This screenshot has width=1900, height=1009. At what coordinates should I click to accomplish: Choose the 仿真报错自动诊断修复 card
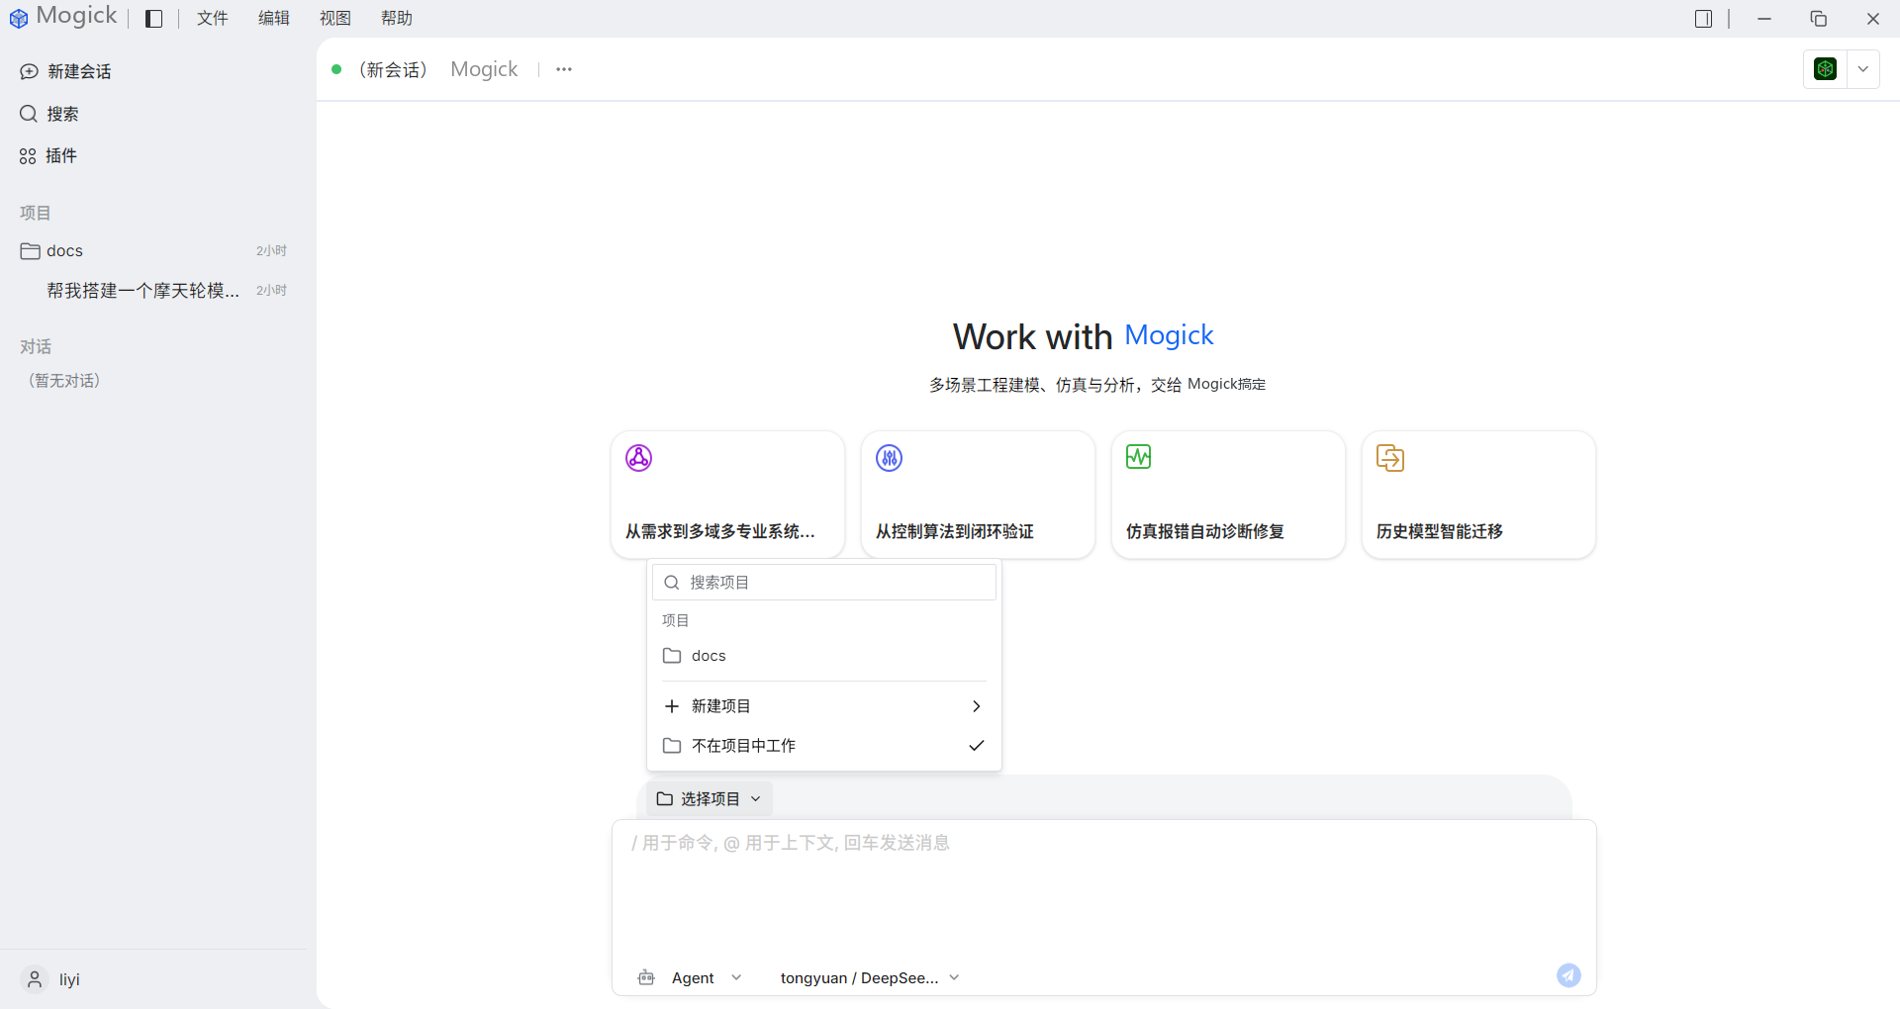click(1228, 495)
